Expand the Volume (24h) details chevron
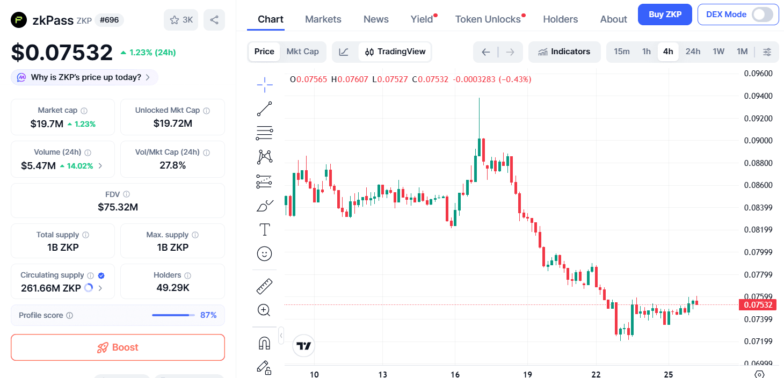The width and height of the screenshot is (784, 378). (100, 166)
